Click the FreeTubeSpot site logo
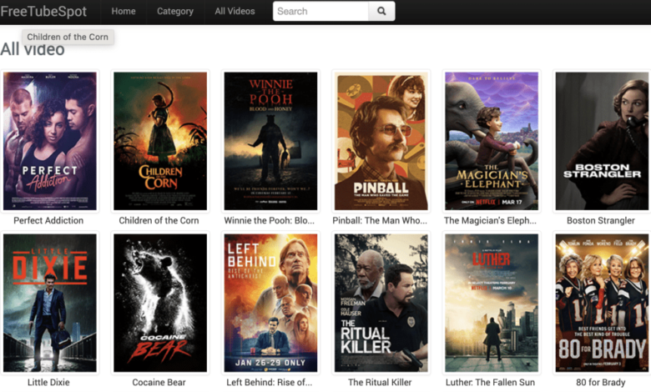Viewport: 651px width, 392px height. [43, 11]
